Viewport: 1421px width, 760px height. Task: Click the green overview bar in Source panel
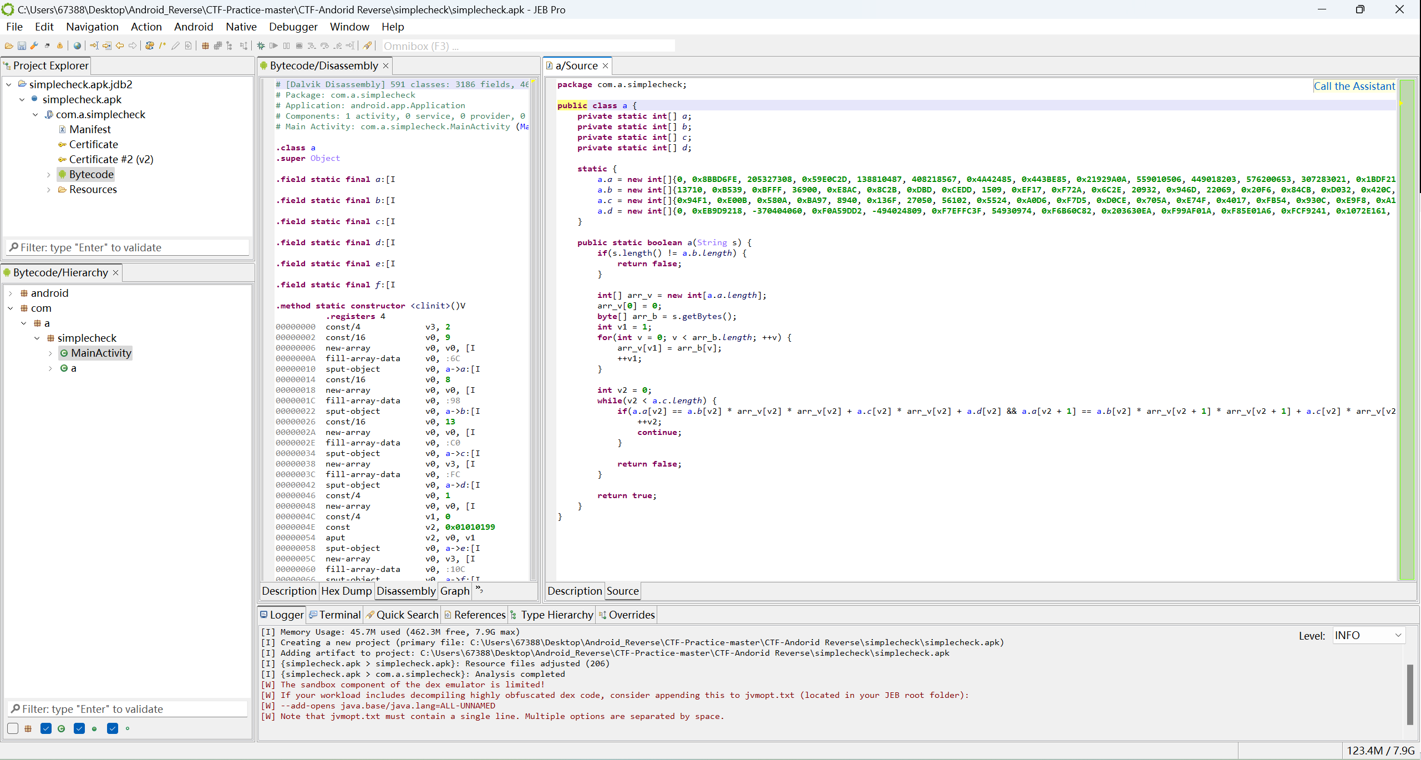click(x=1407, y=330)
